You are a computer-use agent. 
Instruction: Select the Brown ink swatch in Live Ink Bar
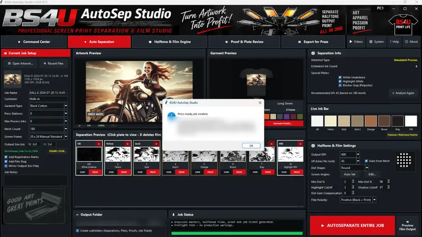tap(384, 121)
